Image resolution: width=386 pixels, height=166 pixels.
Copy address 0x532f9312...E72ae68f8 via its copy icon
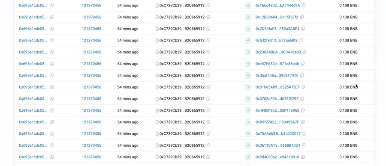pyautogui.click(x=302, y=40)
